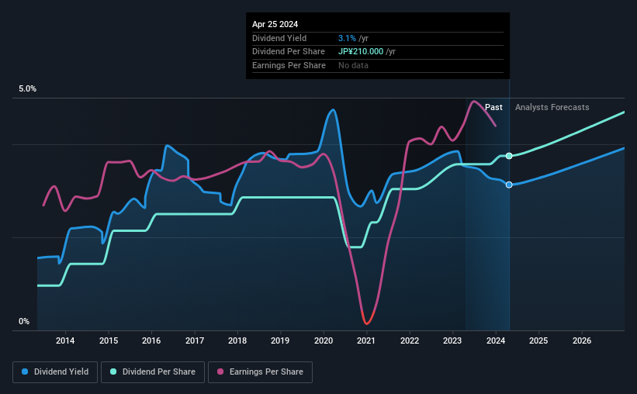Click the 'Past' label on chart
The width and height of the screenshot is (637, 394).
point(493,107)
